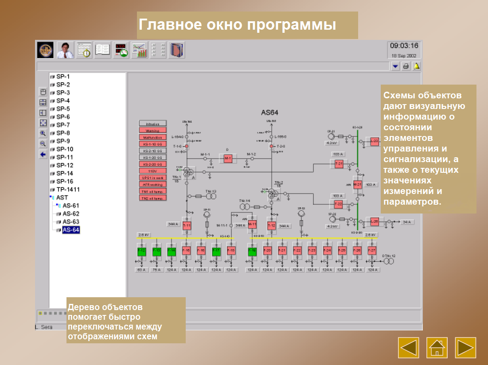Screen dimensions: 488x365
Task: Toggle the L-23 breaker element
Action: (x=375, y=141)
